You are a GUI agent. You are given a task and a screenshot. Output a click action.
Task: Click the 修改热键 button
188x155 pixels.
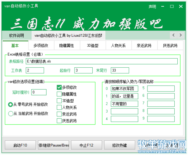(120, 145)
